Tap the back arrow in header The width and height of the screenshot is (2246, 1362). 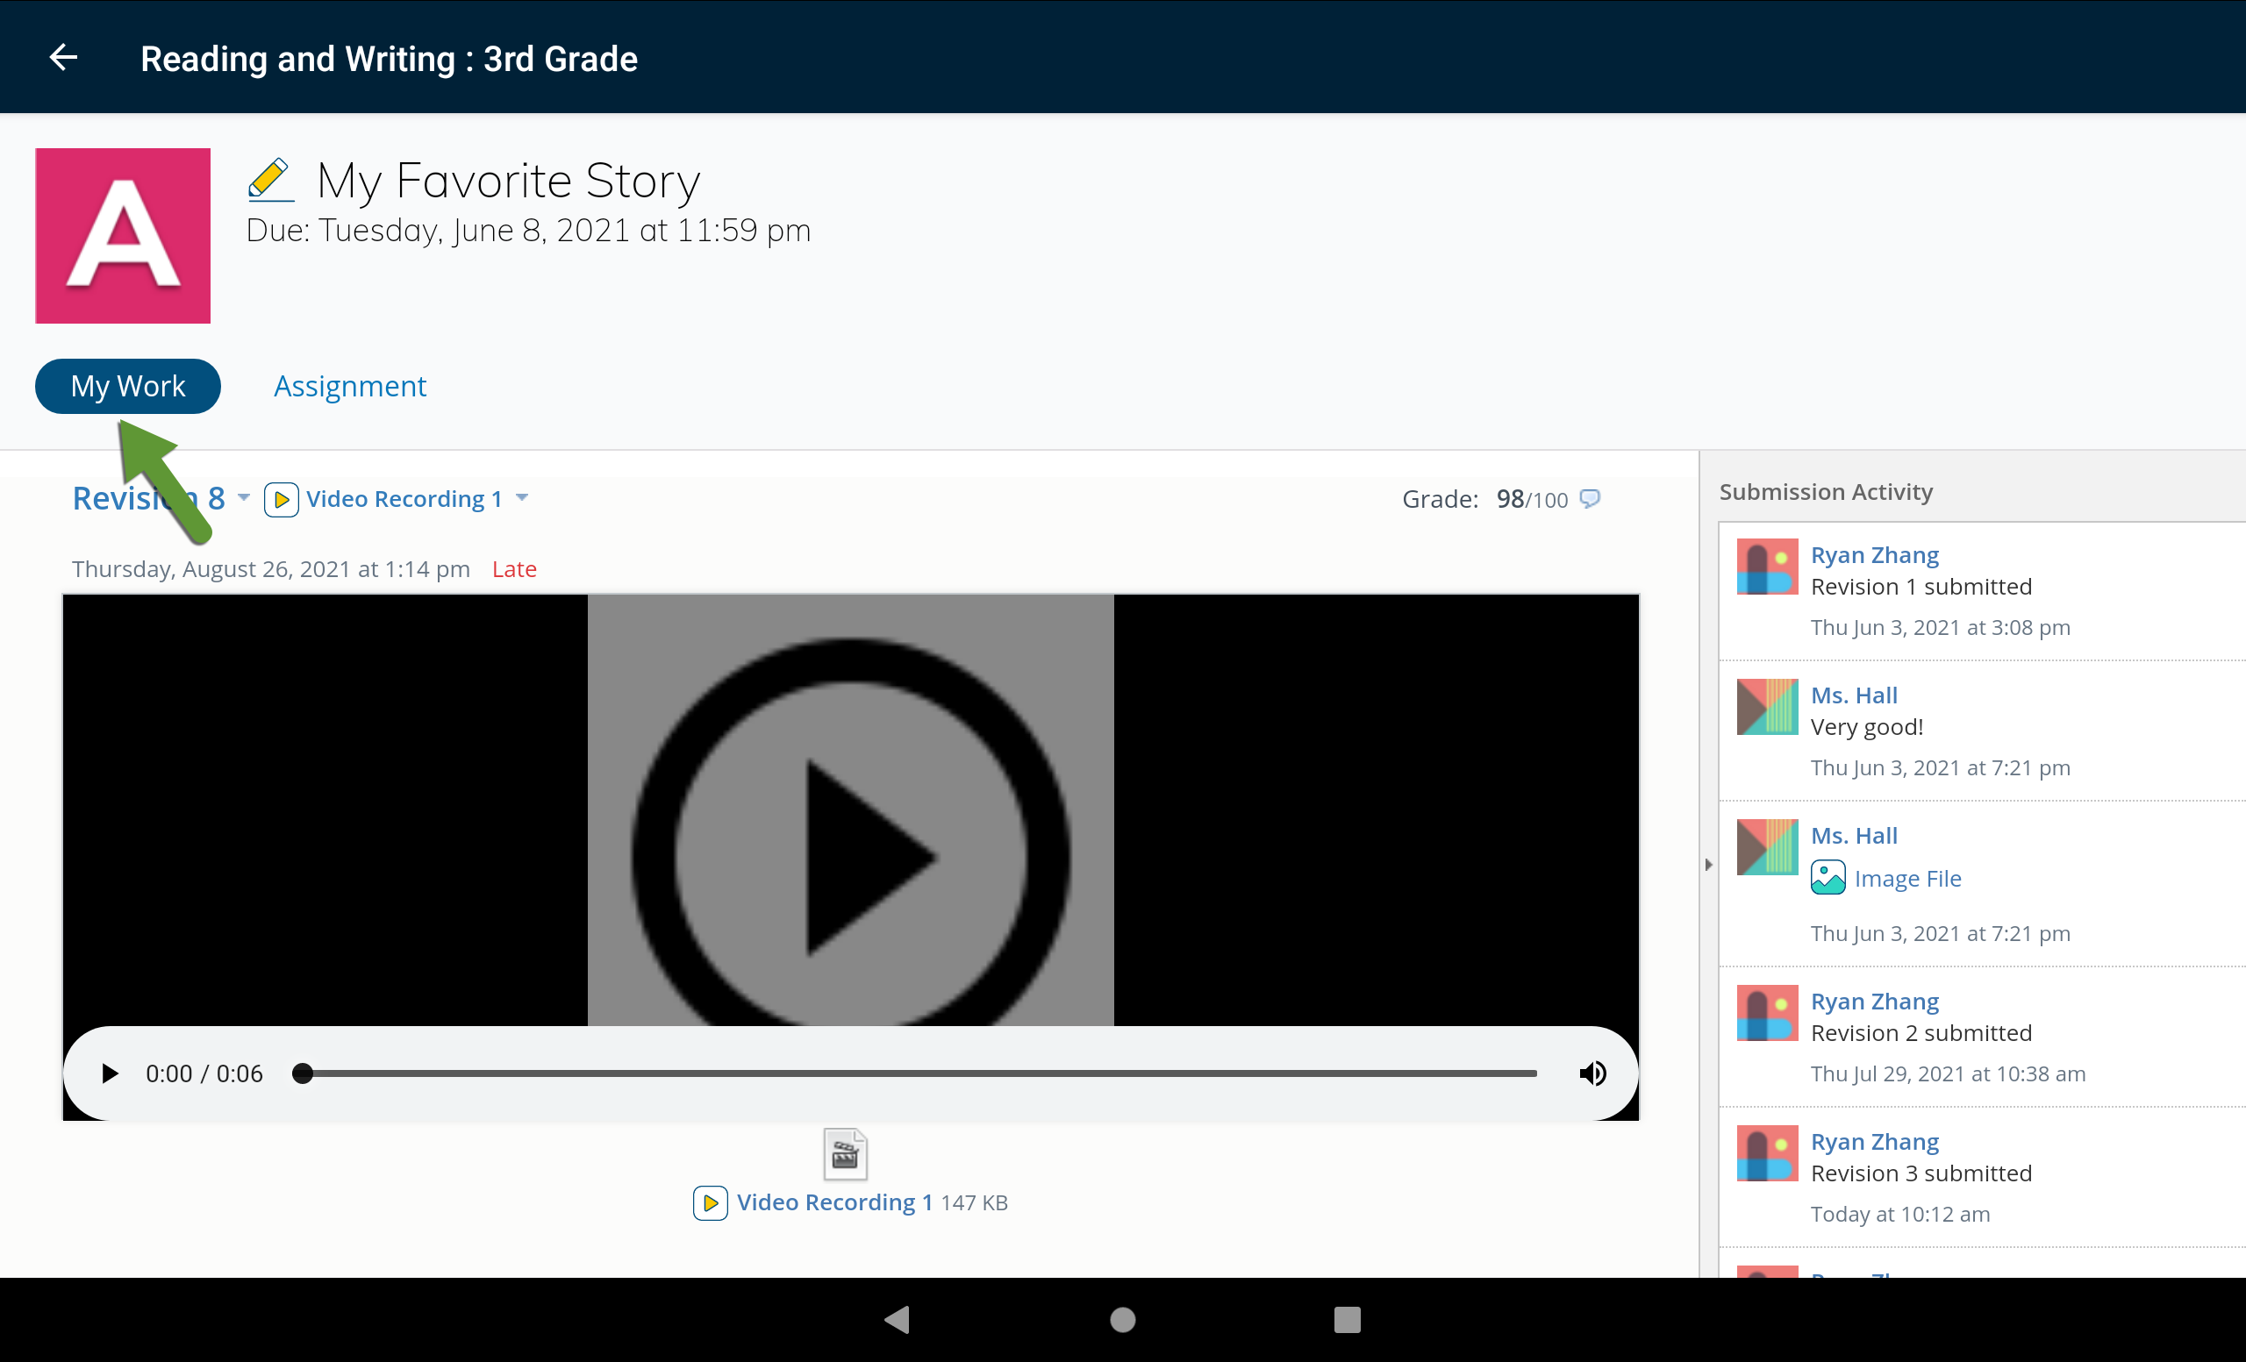[x=63, y=57]
